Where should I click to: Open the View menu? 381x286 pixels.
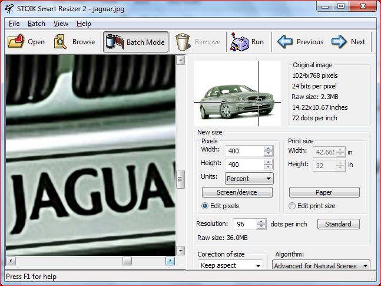[x=61, y=24]
